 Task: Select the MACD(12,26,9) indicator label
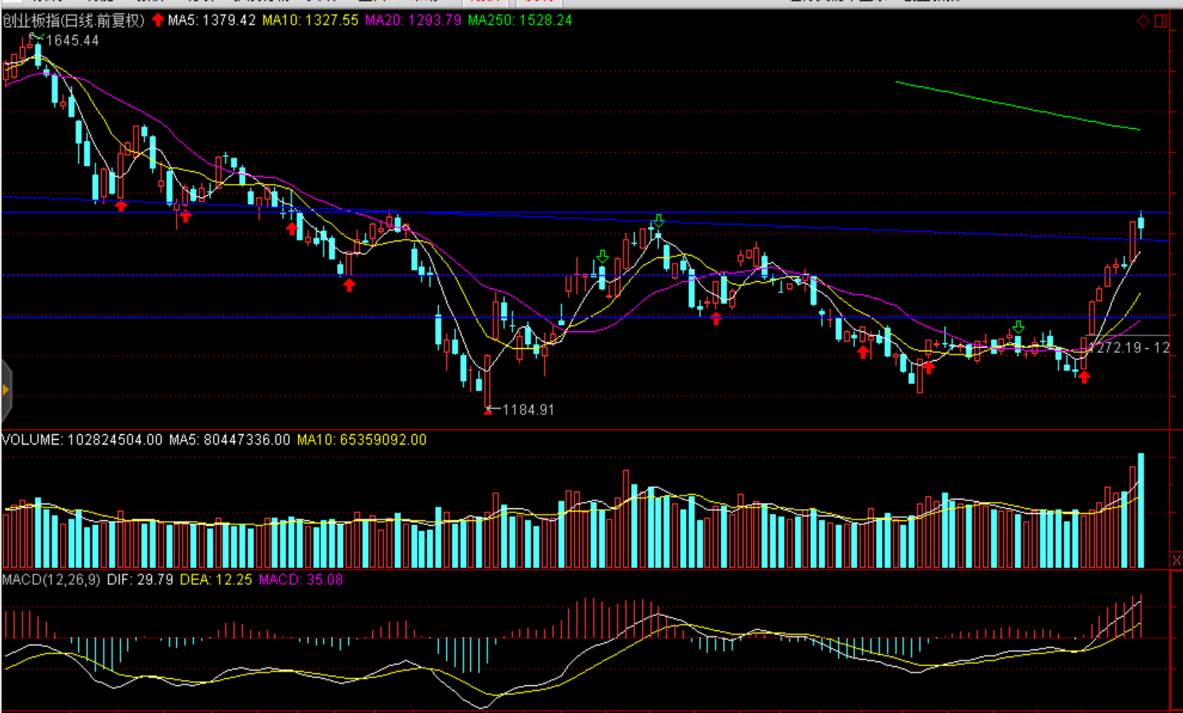[51, 579]
